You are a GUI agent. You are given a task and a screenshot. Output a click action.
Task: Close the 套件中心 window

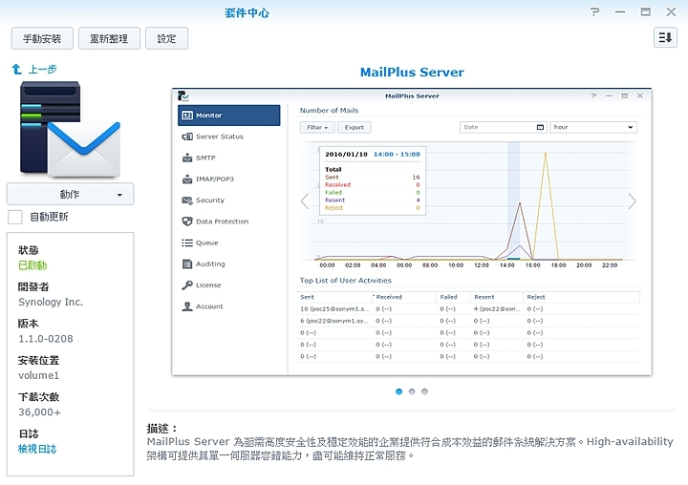pos(670,11)
